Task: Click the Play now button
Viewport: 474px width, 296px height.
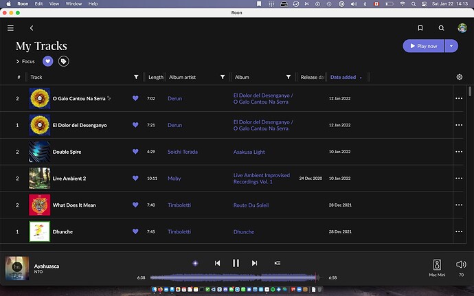Action: click(424, 46)
